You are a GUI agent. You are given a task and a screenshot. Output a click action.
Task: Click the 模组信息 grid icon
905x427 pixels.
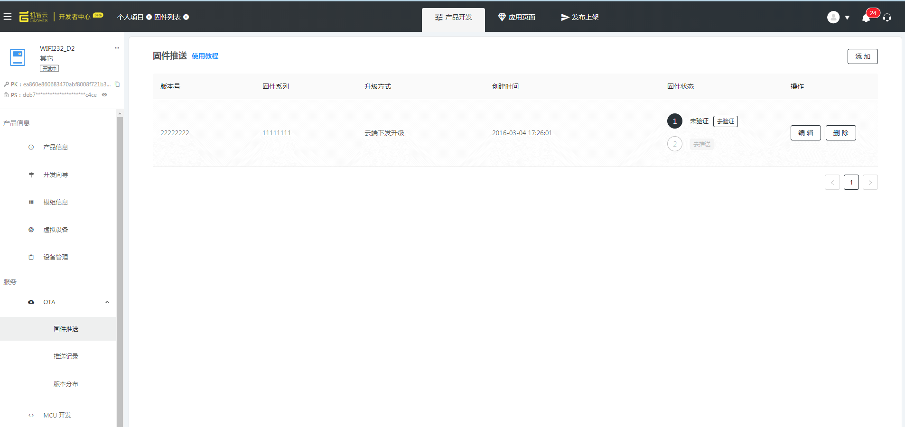(x=31, y=202)
